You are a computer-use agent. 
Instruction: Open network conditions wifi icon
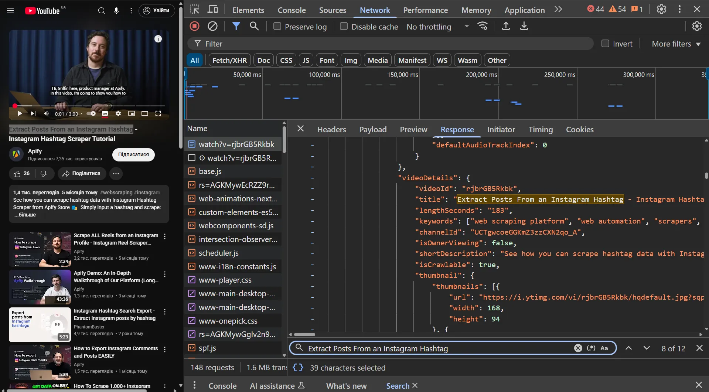483,26
